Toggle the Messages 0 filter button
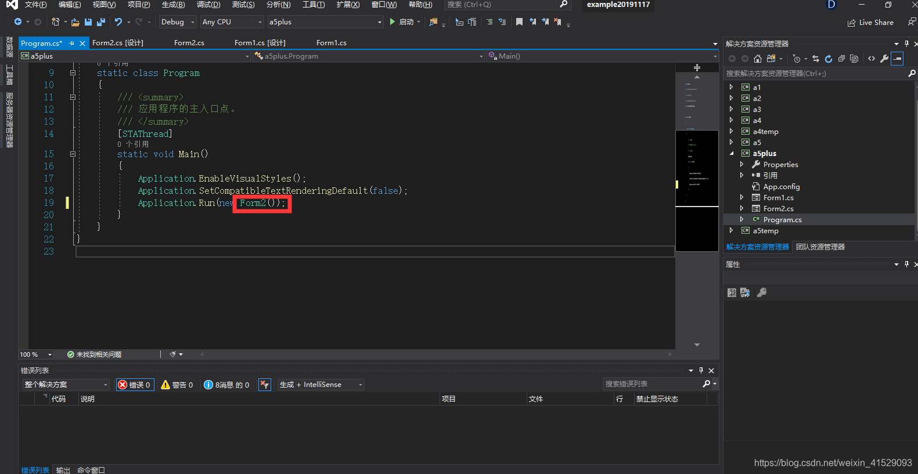 click(226, 385)
